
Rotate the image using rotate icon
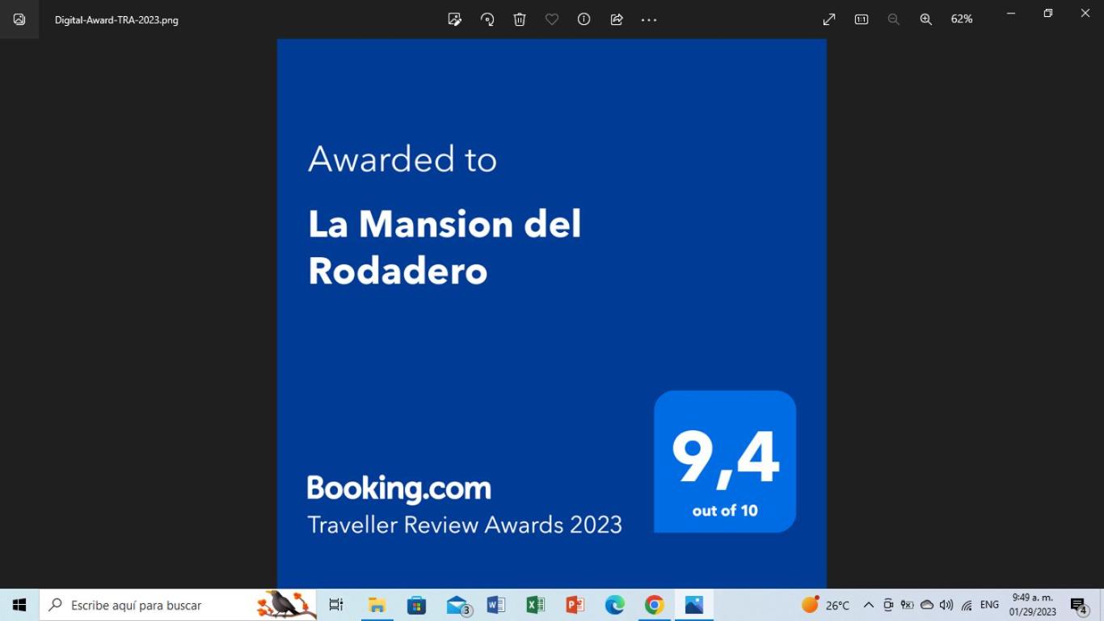pos(487,19)
